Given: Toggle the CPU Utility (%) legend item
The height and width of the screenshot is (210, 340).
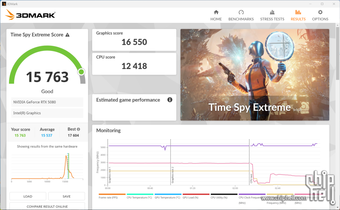Looking at the screenshot, I should point(224,196).
